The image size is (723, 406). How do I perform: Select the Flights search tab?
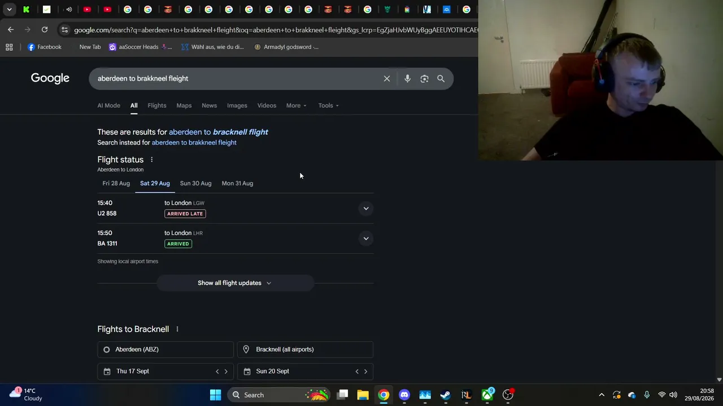coord(157,105)
